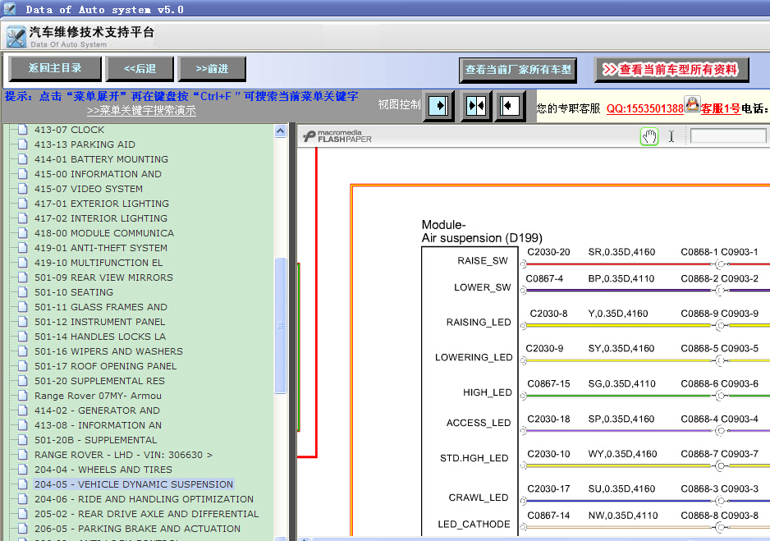Click the >>前进 forward button

coord(212,68)
